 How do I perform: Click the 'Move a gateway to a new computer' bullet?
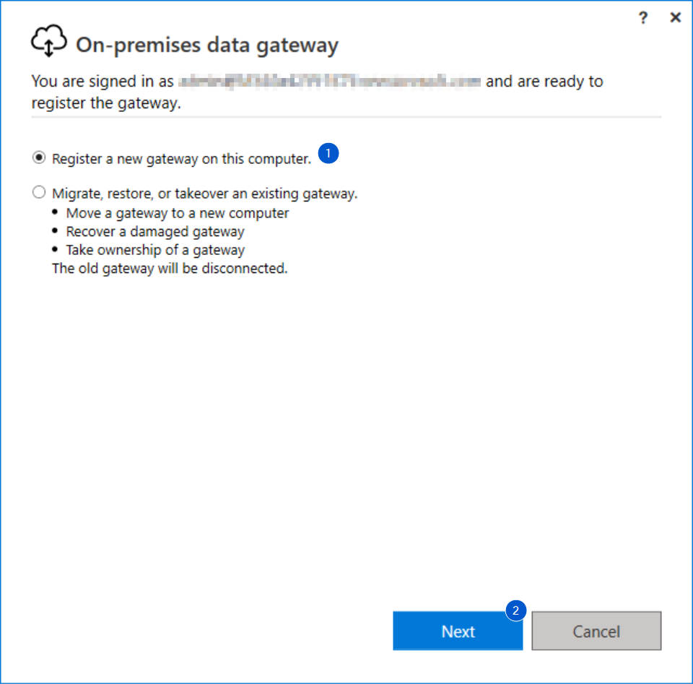coord(178,213)
